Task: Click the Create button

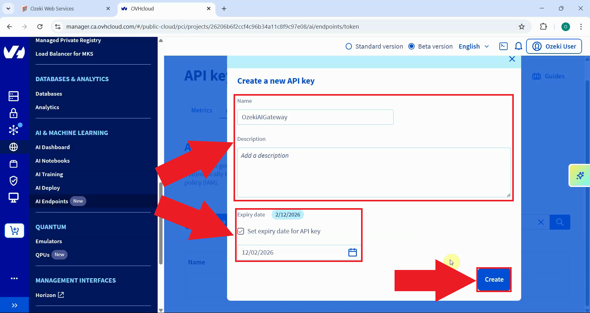Action: click(x=494, y=279)
